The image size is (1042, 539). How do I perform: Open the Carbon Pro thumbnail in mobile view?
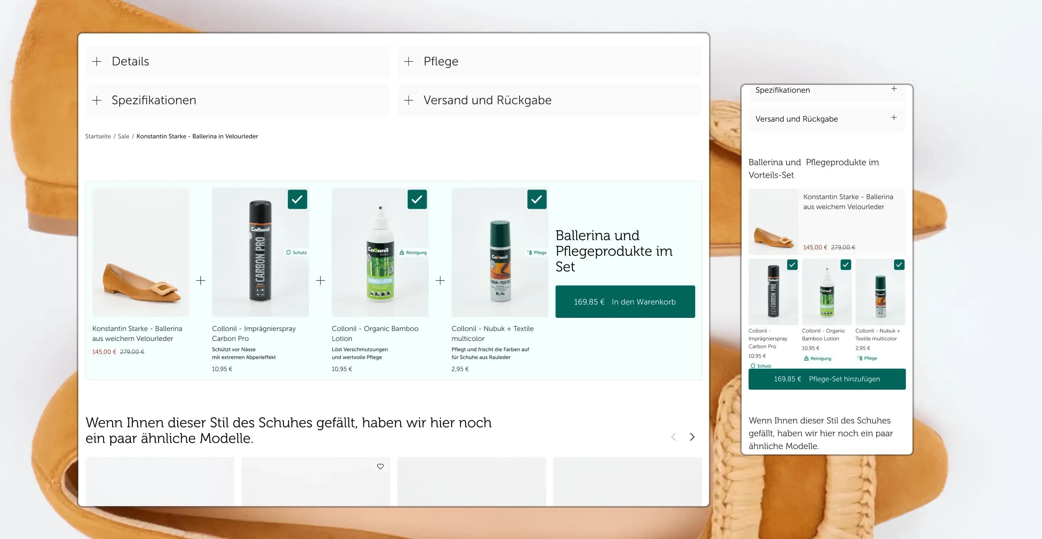[773, 292]
